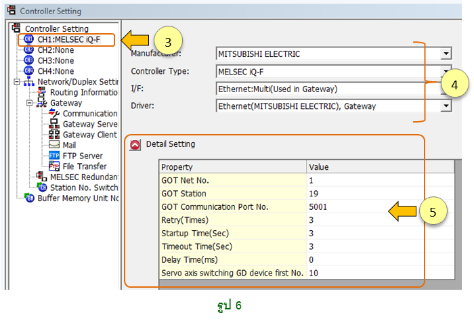This screenshot has height=327, width=474.
Task: Edit the Retry(Times) value
Action: pos(381,220)
